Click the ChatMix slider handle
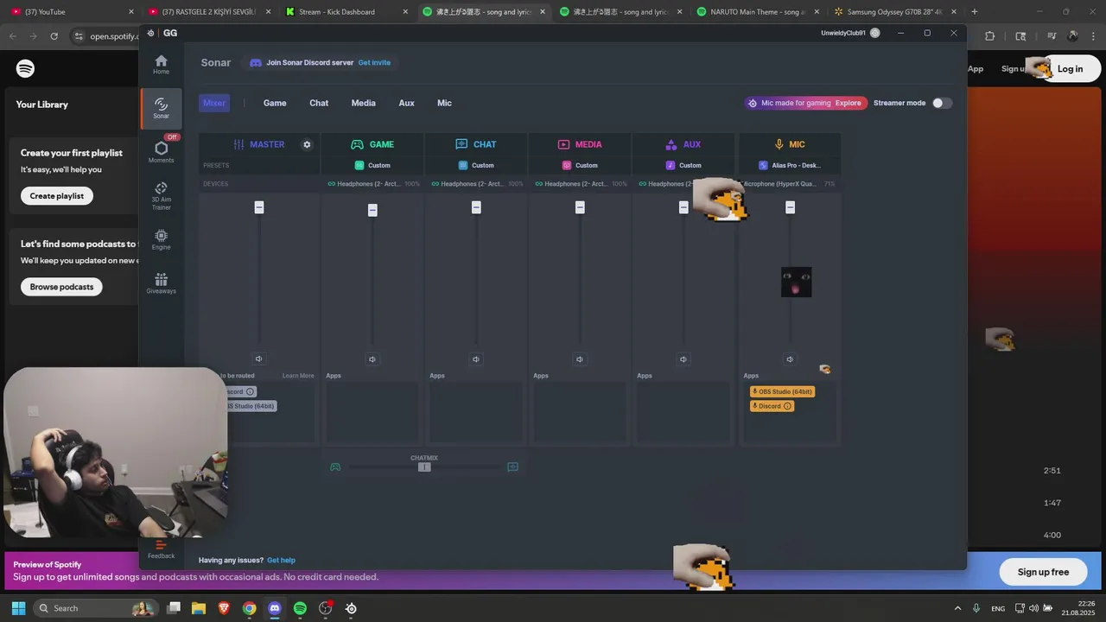The width and height of the screenshot is (1106, 622). tap(424, 467)
